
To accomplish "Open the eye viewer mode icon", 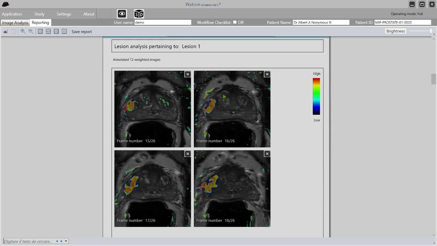I will pyautogui.click(x=122, y=14).
